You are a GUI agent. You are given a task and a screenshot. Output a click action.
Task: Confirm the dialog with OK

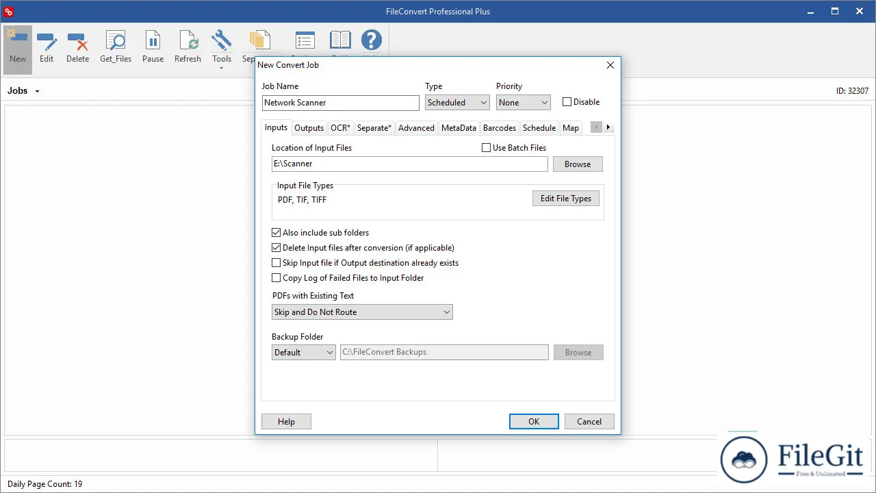tap(534, 422)
